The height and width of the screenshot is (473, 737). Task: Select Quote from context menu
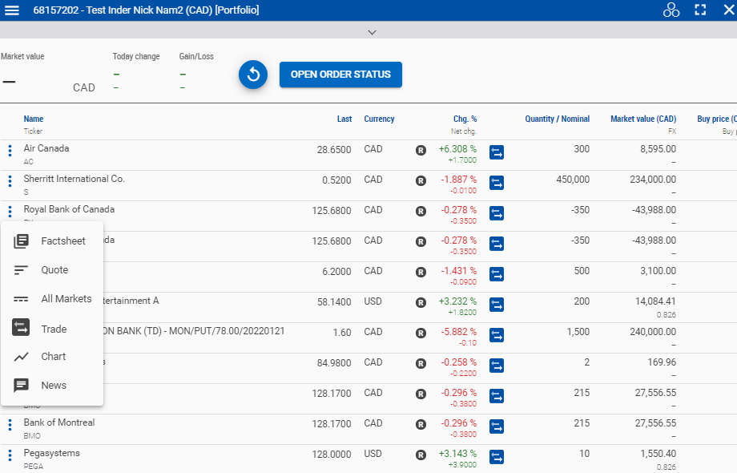[52, 270]
